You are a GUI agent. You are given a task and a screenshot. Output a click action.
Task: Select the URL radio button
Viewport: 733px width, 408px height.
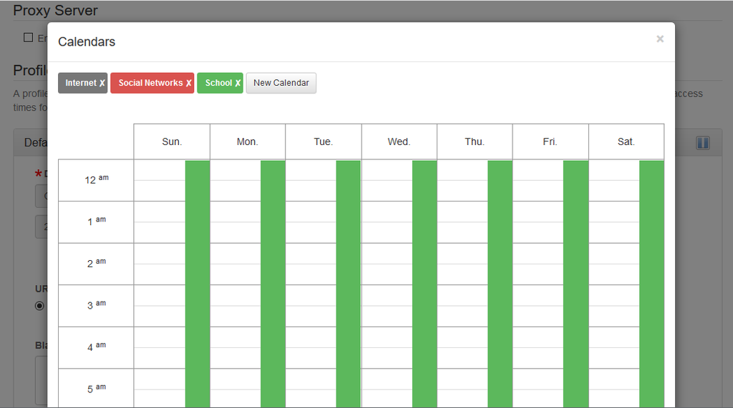[39, 306]
